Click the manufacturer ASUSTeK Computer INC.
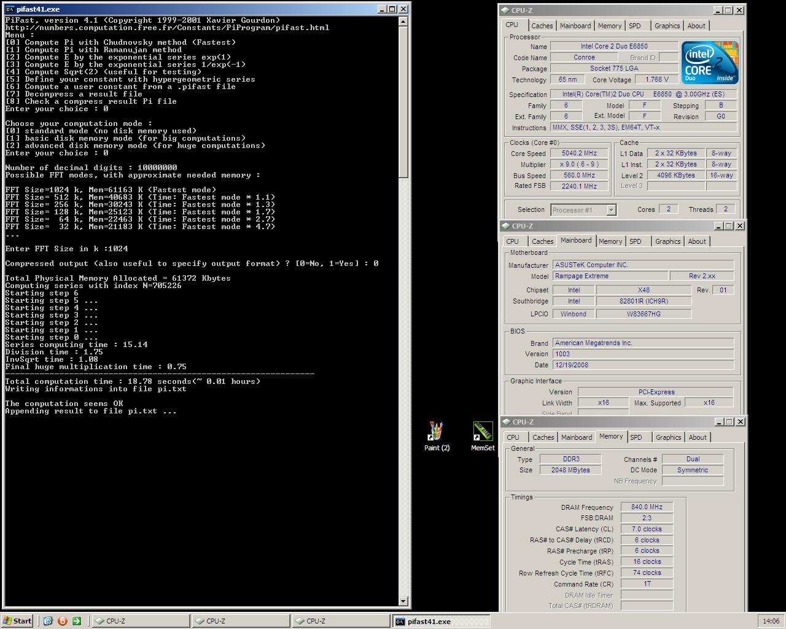The image size is (786, 629). pos(643,265)
